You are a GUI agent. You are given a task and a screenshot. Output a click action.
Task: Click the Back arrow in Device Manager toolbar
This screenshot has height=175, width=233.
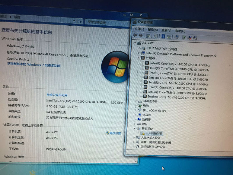coord(135,35)
